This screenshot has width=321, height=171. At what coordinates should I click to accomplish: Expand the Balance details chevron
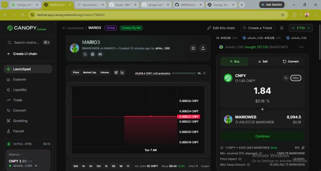click(x=22, y=154)
